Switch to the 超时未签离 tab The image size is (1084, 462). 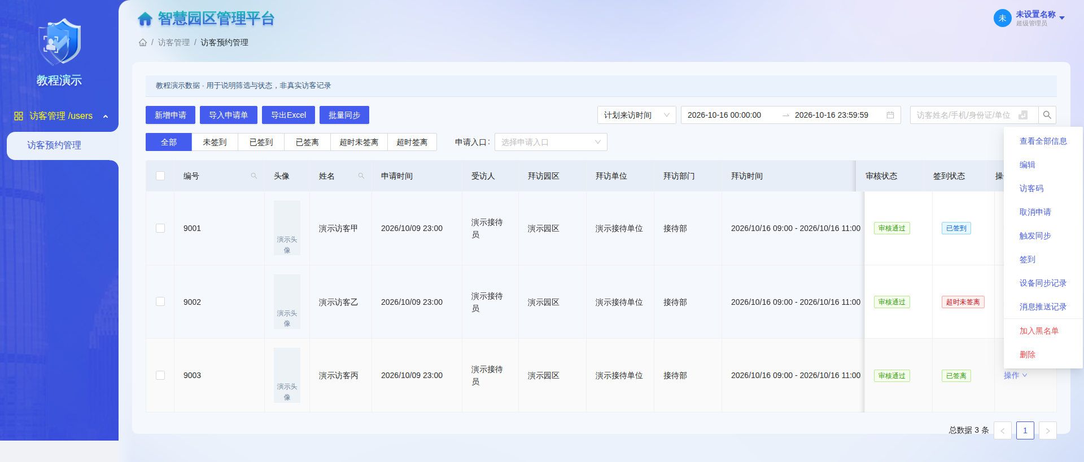359,142
